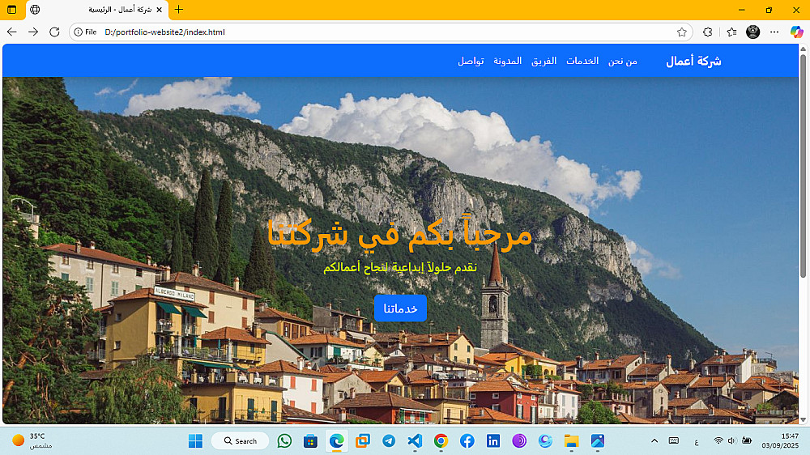
Task: Open LinkedIn from the taskbar
Action: (x=492, y=441)
